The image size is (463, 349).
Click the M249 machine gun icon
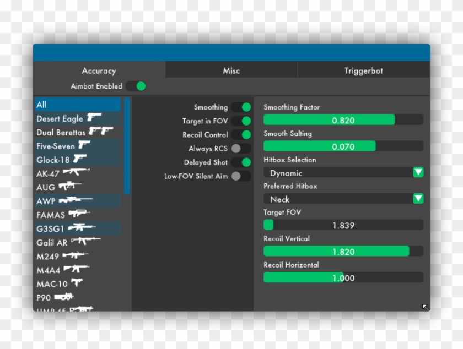click(76, 255)
